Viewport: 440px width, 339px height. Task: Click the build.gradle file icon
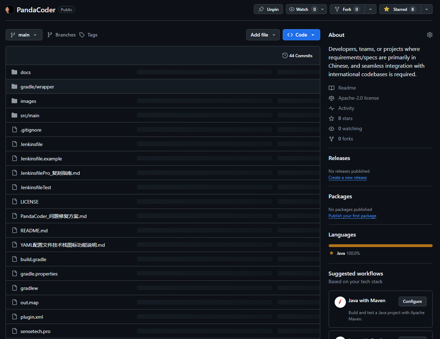tap(14, 259)
